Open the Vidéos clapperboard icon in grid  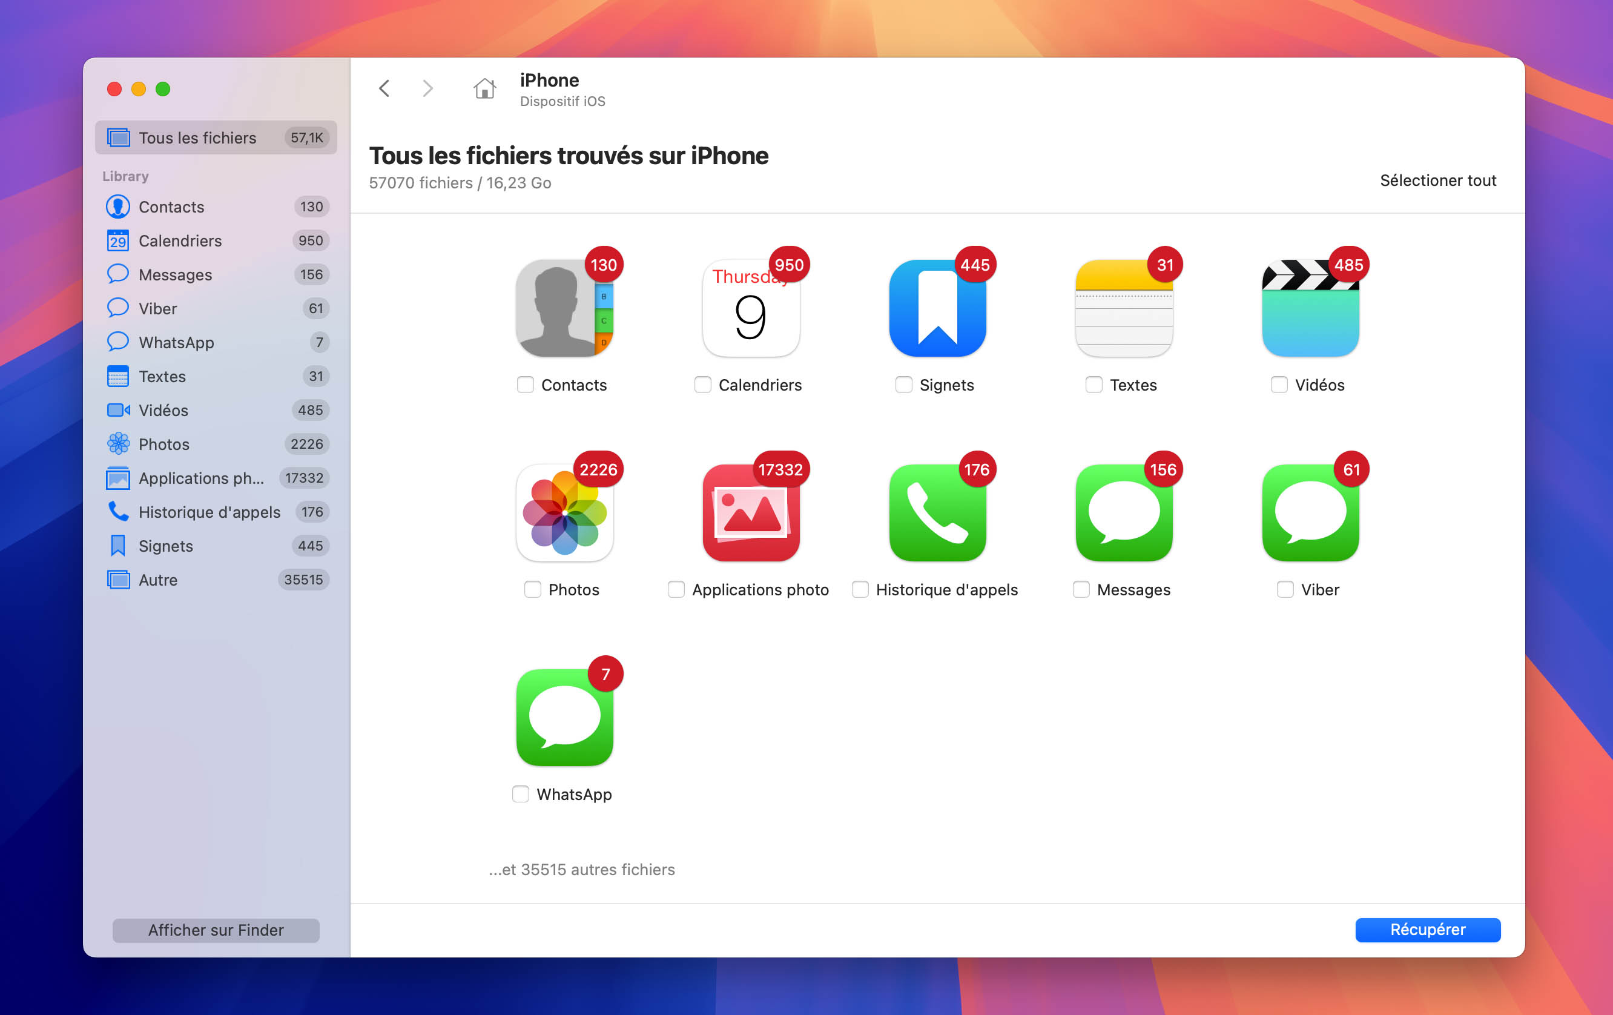(x=1310, y=308)
